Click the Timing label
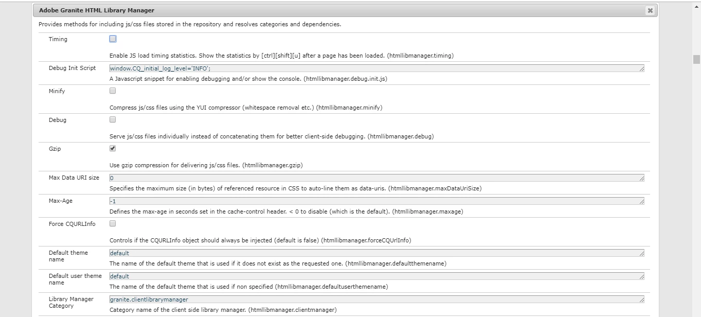 click(x=58, y=39)
